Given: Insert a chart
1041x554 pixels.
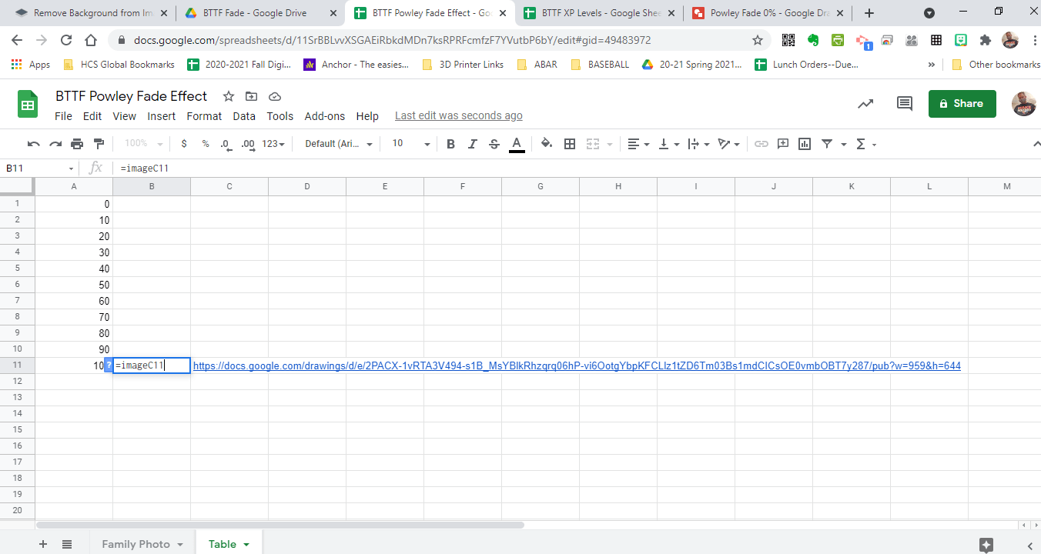Looking at the screenshot, I should click(x=804, y=144).
